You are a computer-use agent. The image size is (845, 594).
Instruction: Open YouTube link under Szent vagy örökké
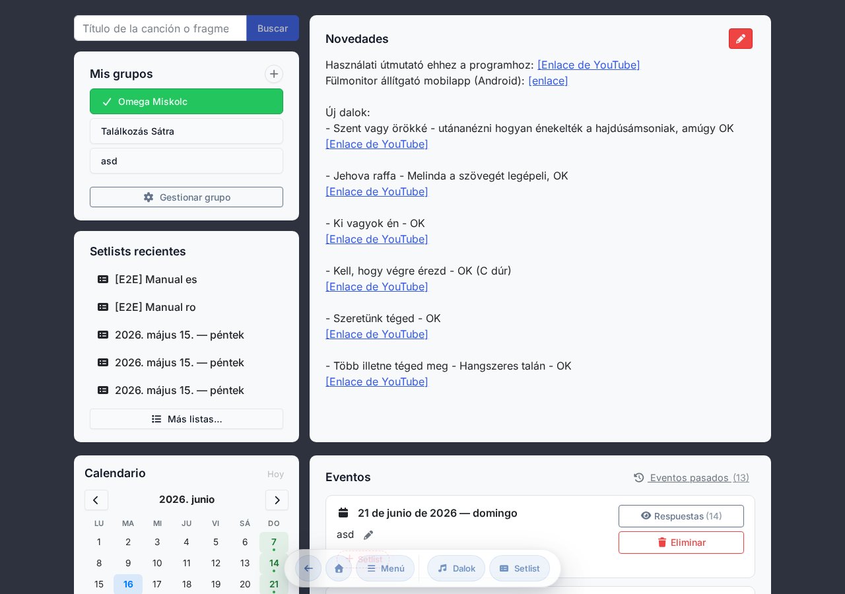pyautogui.click(x=377, y=144)
